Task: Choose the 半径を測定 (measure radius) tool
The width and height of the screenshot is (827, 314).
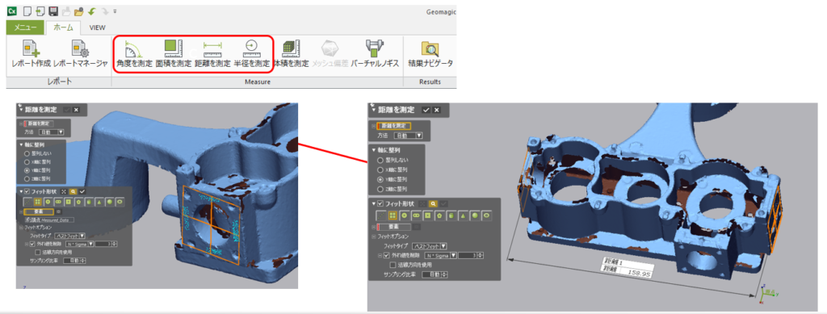Action: [x=252, y=55]
